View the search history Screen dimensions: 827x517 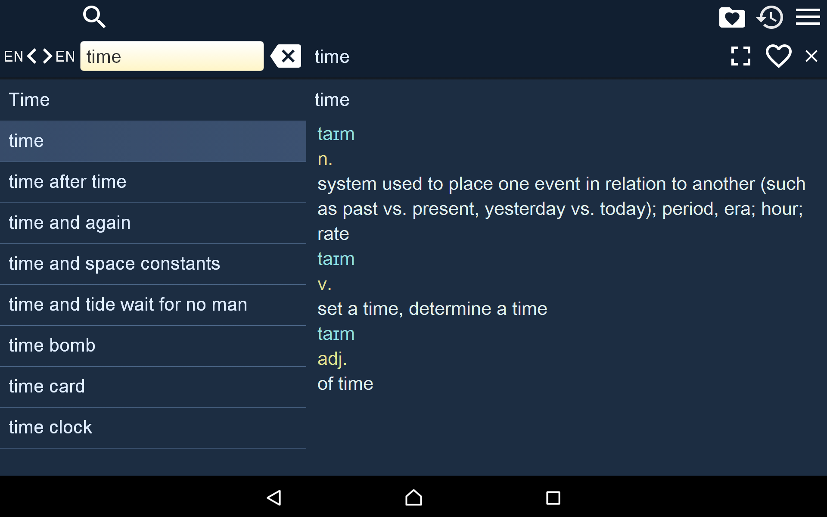click(x=771, y=17)
